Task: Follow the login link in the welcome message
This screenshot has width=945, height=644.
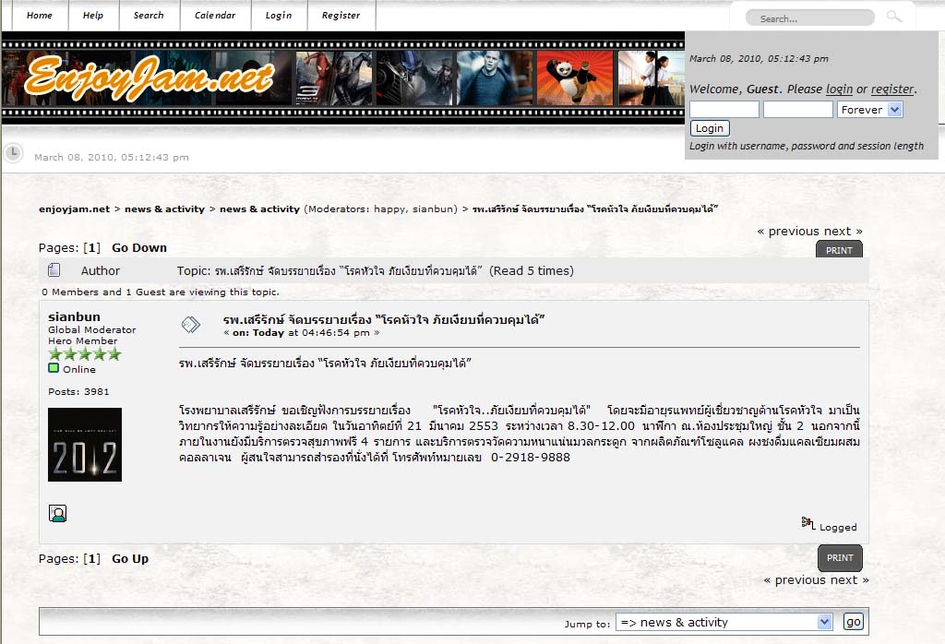Action: (x=839, y=89)
